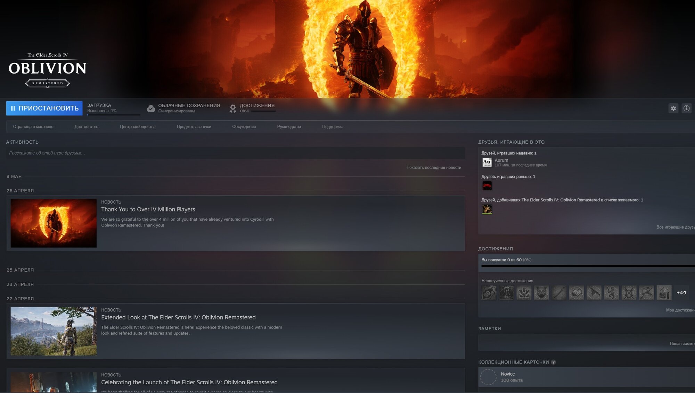The height and width of the screenshot is (393, 695).
Task: Click the red avatar of friend who played earlier
Action: click(487, 186)
